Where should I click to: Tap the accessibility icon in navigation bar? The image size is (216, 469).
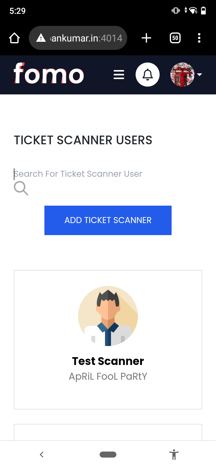click(174, 455)
